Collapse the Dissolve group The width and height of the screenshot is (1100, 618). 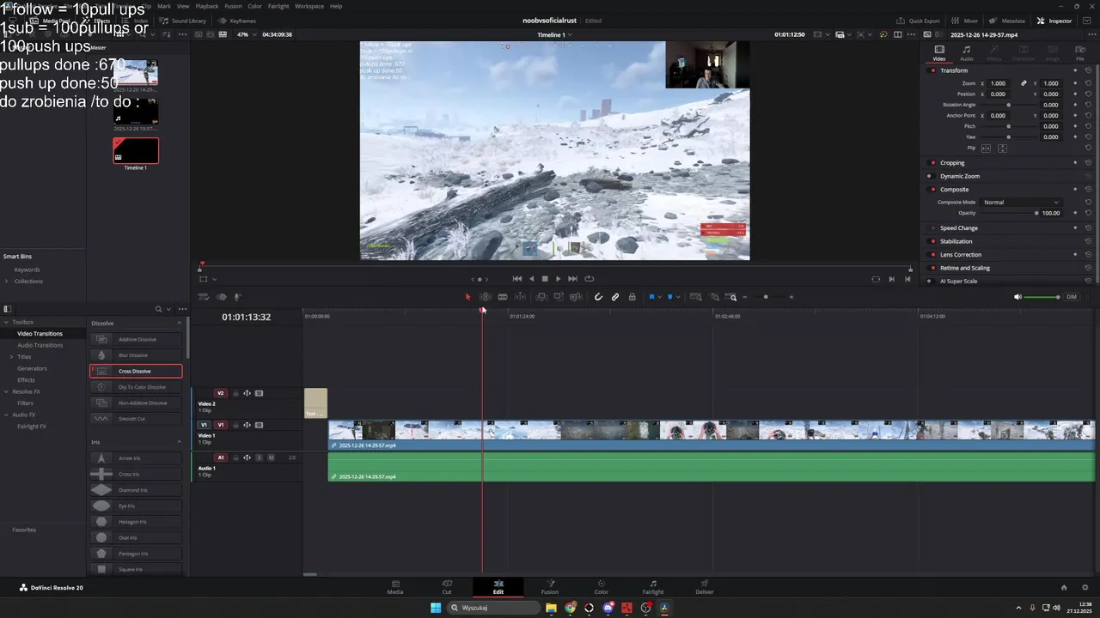179,323
